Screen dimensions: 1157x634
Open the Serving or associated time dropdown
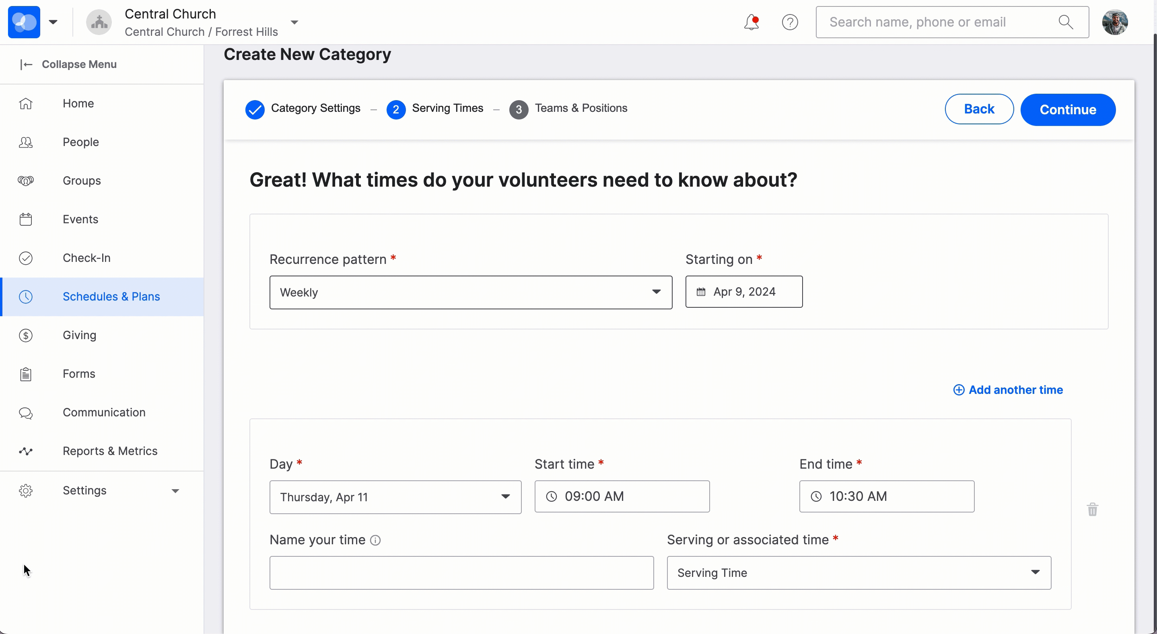tap(859, 572)
